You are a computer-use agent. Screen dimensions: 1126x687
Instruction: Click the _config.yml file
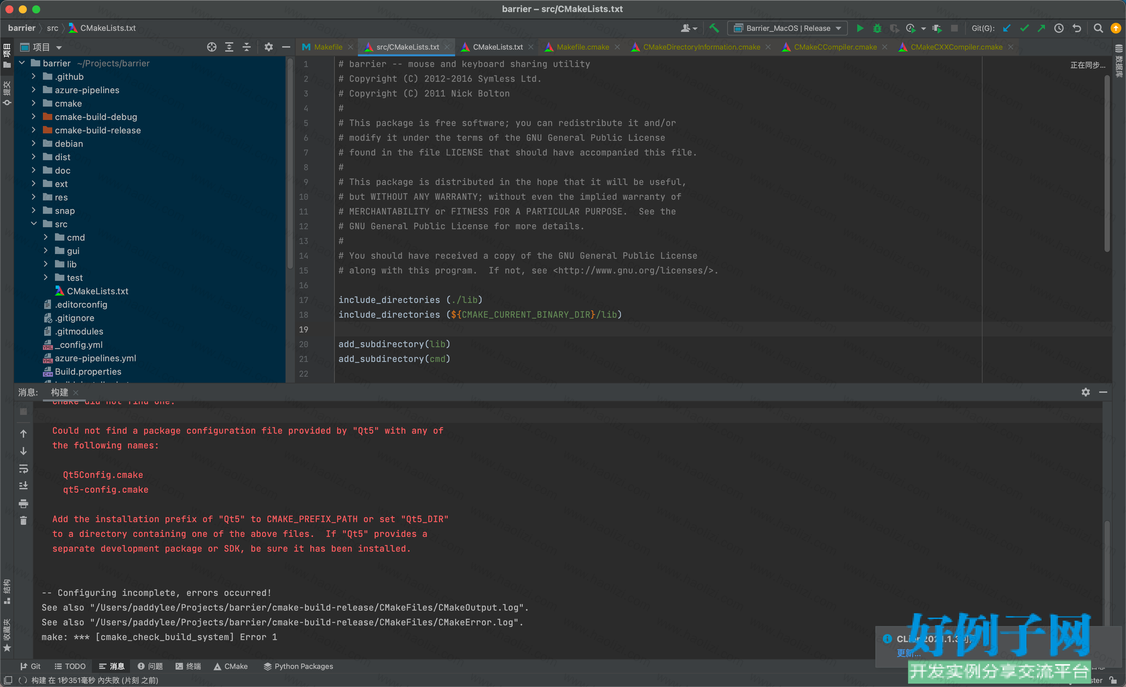78,345
